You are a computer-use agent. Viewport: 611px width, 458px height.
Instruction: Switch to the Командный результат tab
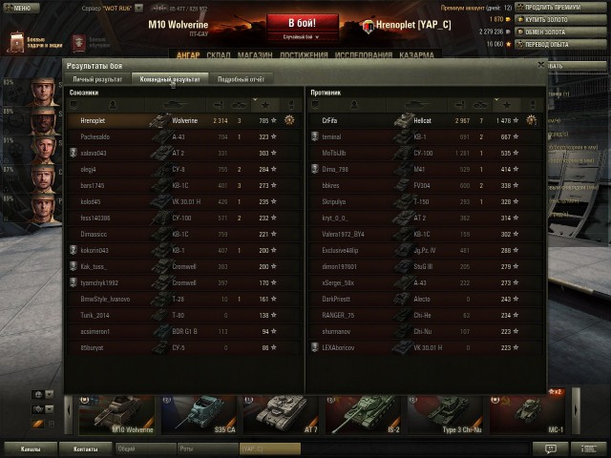pyautogui.click(x=170, y=79)
